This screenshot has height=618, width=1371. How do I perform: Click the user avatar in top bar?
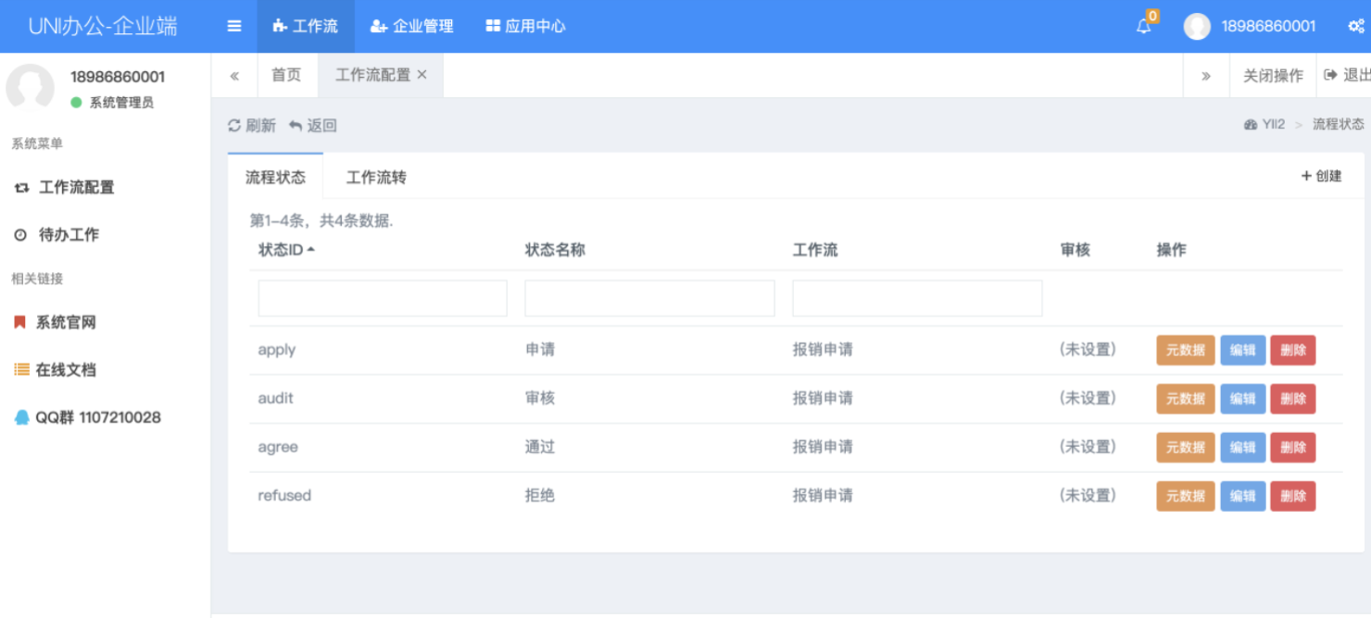(1197, 26)
